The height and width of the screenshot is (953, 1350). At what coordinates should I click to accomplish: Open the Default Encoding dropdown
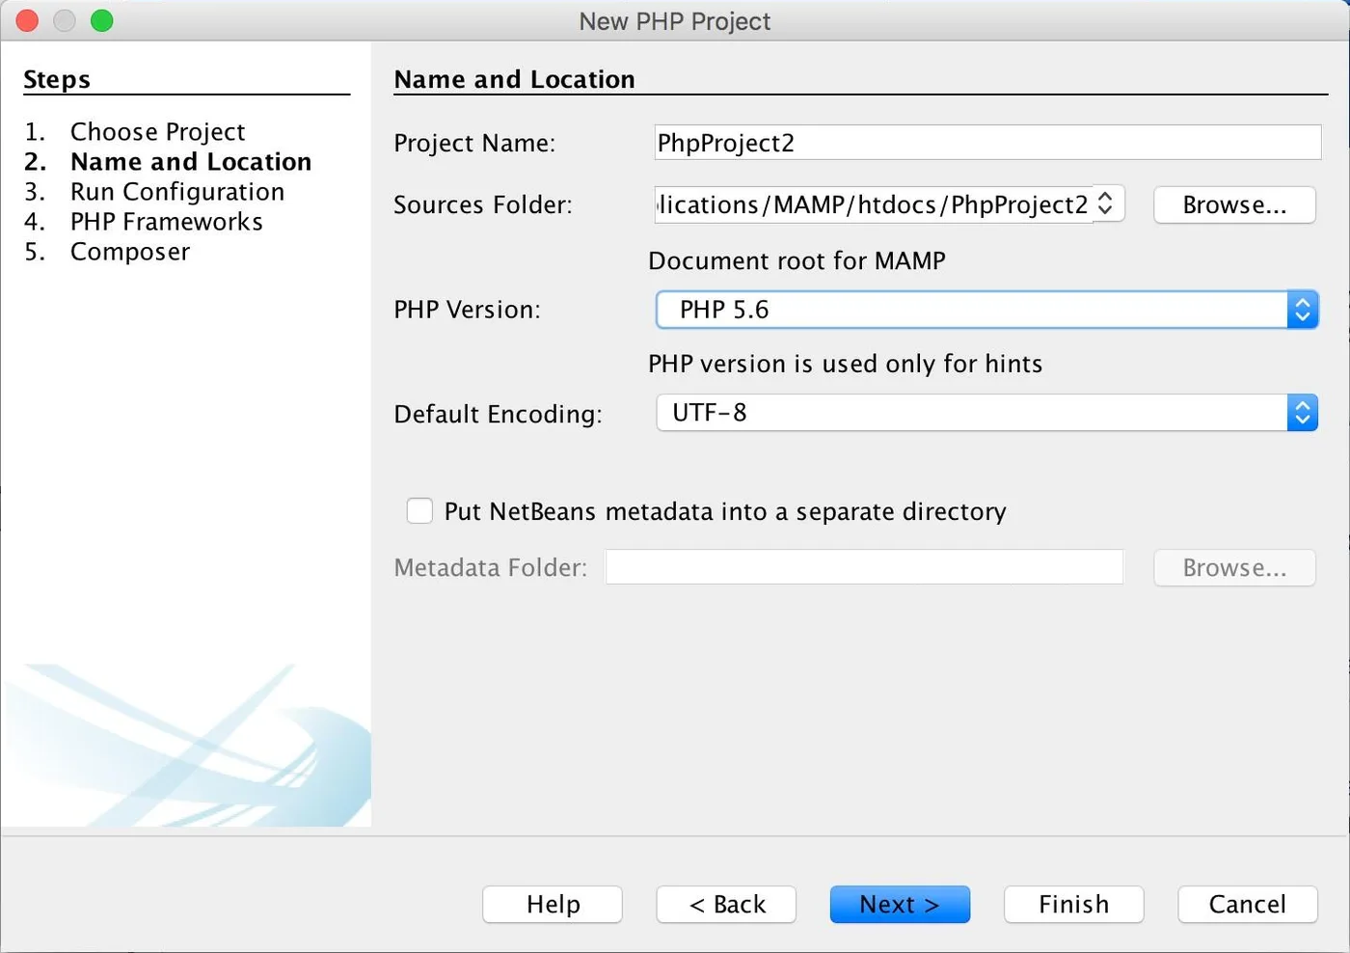(986, 413)
